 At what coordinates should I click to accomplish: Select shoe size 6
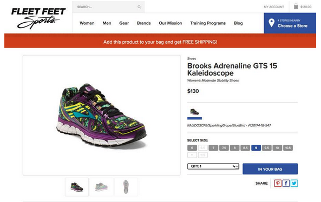coord(192,147)
